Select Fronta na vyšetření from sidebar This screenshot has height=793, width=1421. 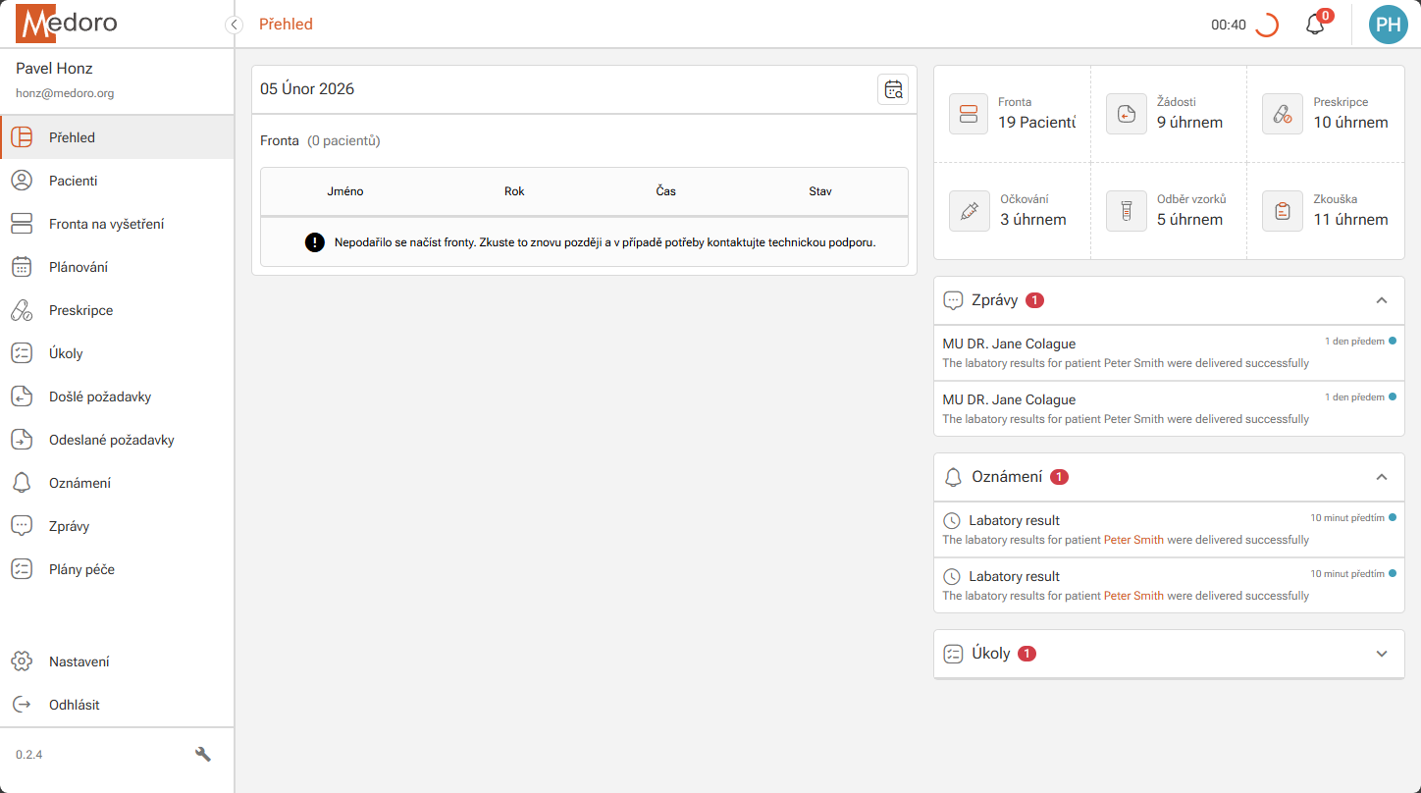(x=108, y=223)
